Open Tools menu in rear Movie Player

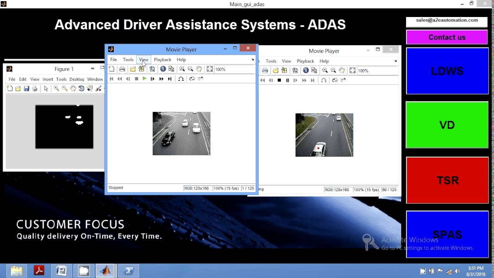pos(271,61)
